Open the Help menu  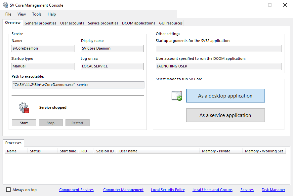coord(52,14)
